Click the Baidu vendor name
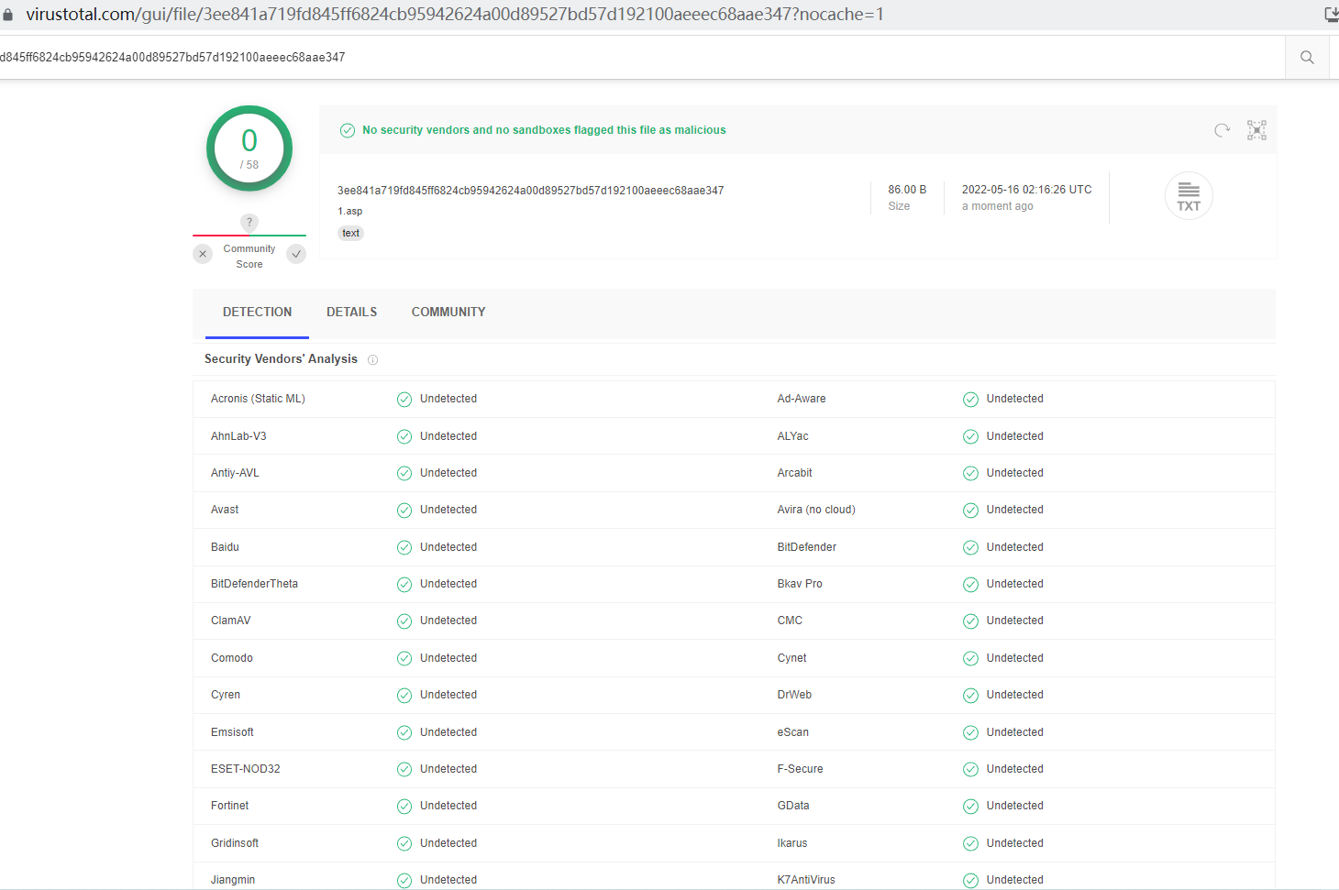 tap(225, 547)
